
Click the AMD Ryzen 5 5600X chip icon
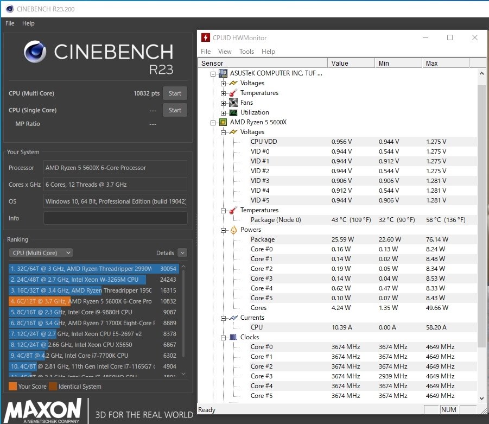point(223,122)
